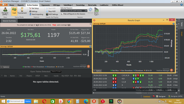The image size is (184, 104).
Task: Toggle Showdown line in Results Graph legend
Action: (138, 70)
